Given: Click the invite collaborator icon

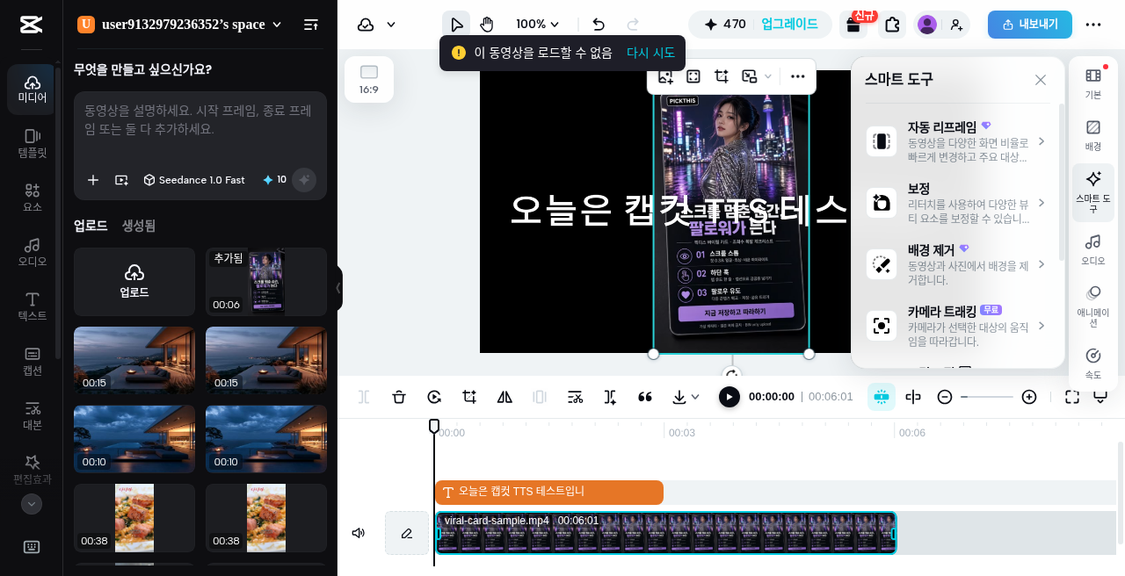Looking at the screenshot, I should 956,25.
